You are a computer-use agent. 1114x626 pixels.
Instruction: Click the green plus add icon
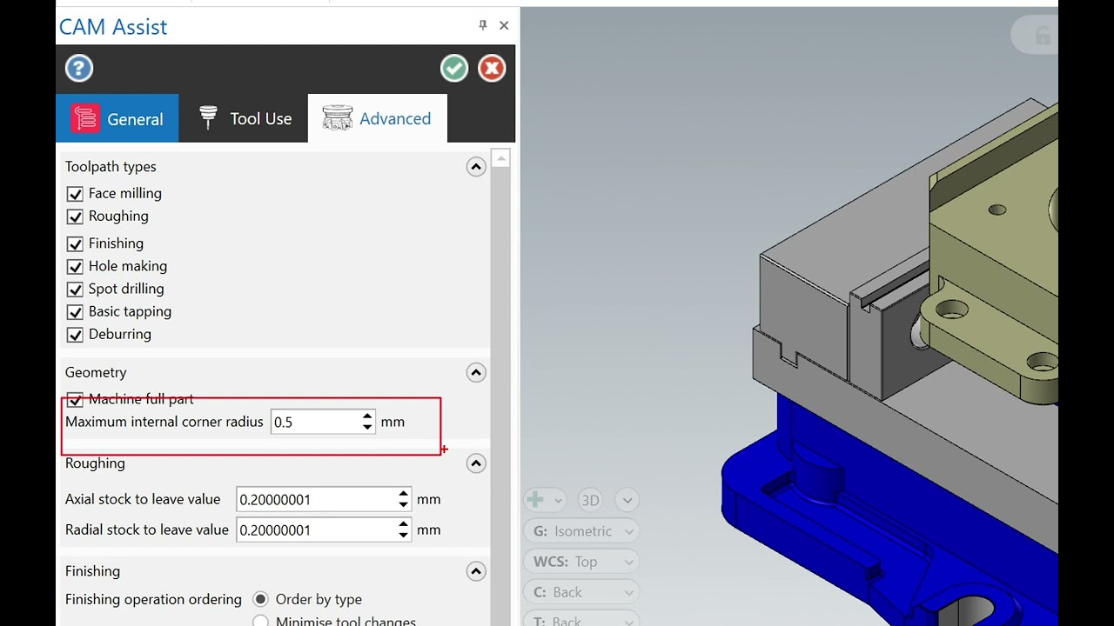tap(535, 500)
